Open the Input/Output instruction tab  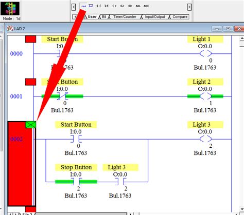[x=155, y=17]
